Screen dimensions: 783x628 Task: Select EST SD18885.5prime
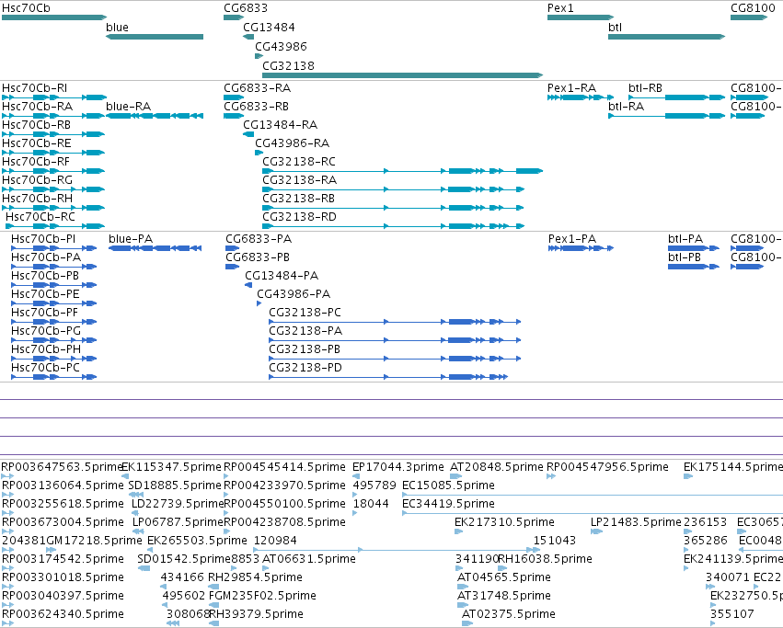[175, 485]
